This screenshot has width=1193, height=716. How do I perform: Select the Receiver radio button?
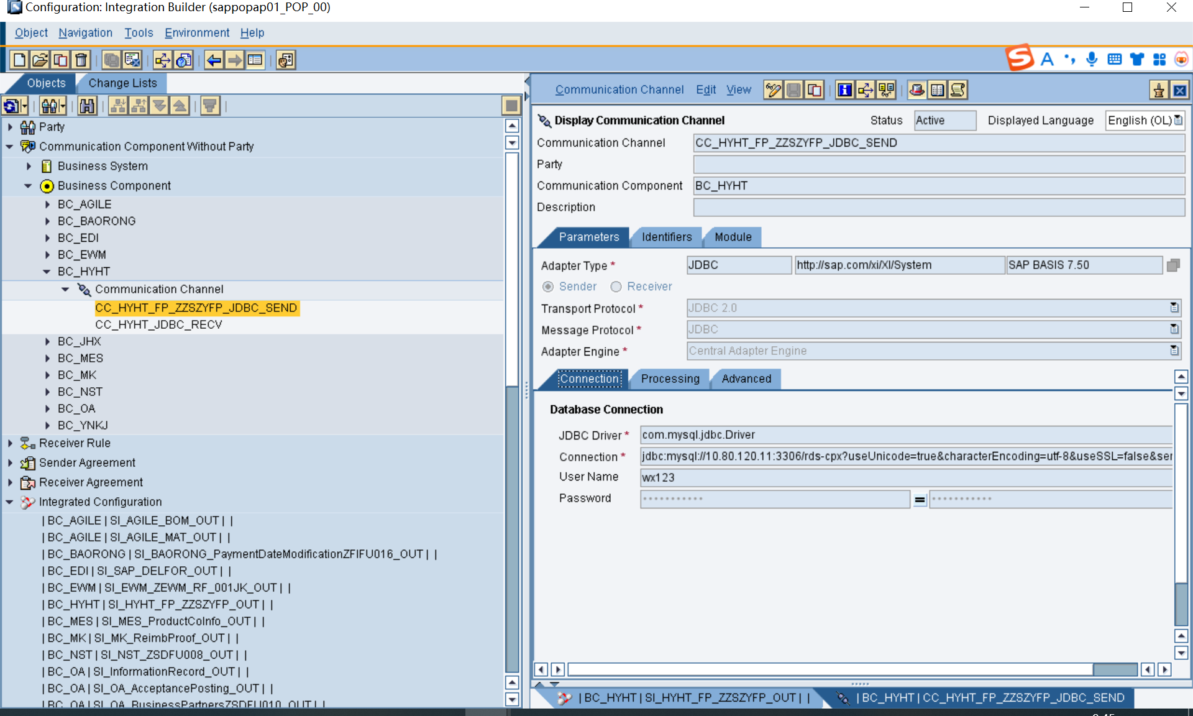pyautogui.click(x=616, y=287)
